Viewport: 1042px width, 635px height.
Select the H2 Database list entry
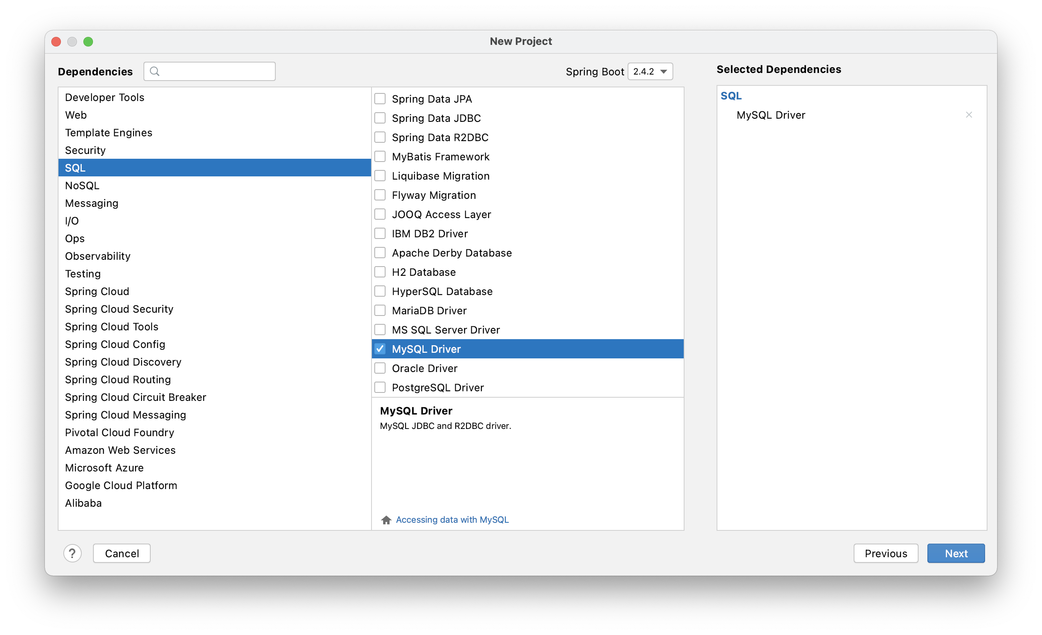click(423, 272)
